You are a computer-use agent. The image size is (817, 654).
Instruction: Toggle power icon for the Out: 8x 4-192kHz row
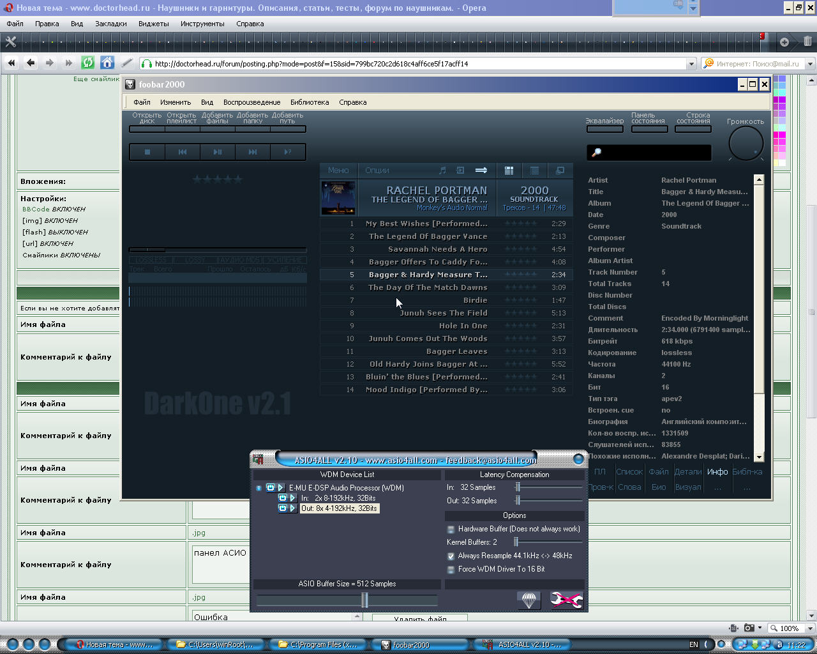[283, 508]
